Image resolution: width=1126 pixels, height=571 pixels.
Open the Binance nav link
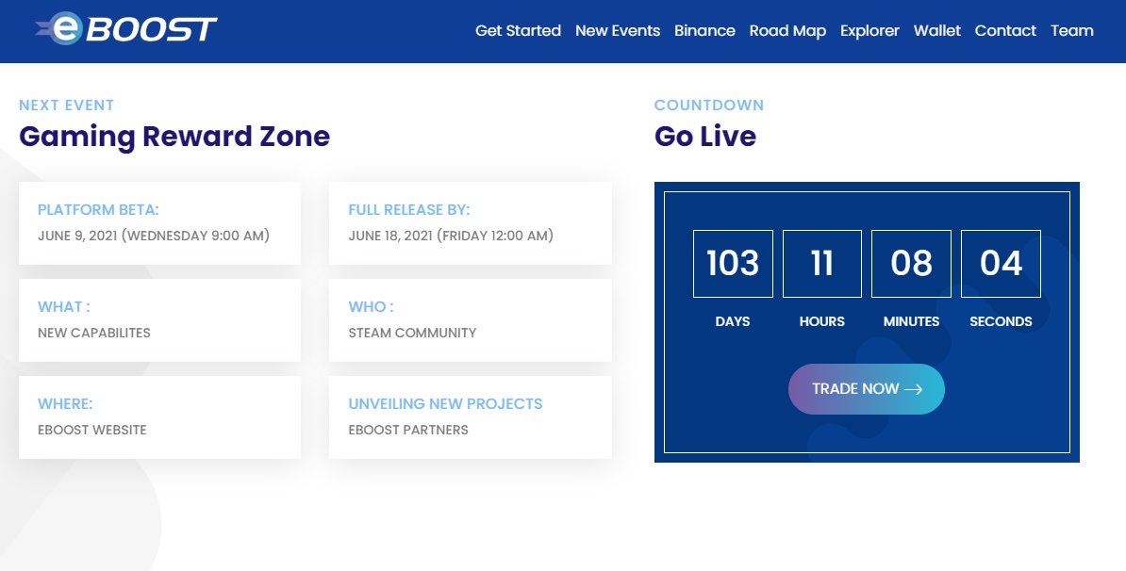704,31
